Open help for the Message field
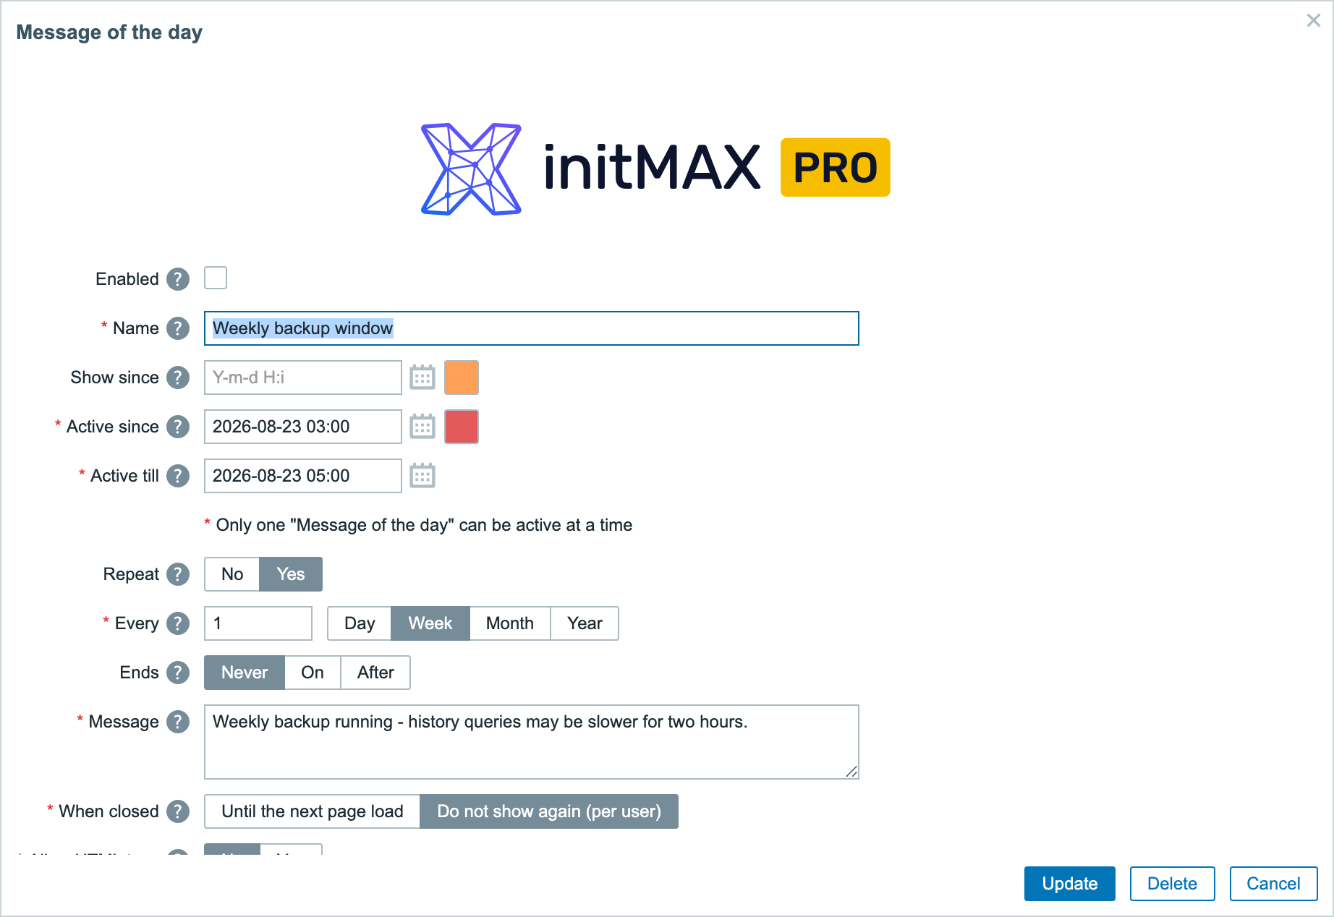The height and width of the screenshot is (917, 1334). (x=178, y=722)
